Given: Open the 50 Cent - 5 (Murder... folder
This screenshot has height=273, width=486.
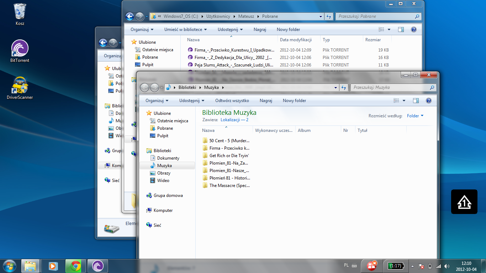Looking at the screenshot, I should pos(226,141).
